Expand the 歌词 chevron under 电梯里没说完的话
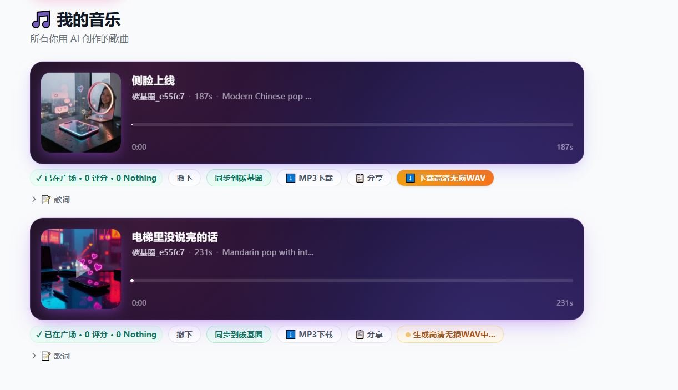 tap(34, 356)
